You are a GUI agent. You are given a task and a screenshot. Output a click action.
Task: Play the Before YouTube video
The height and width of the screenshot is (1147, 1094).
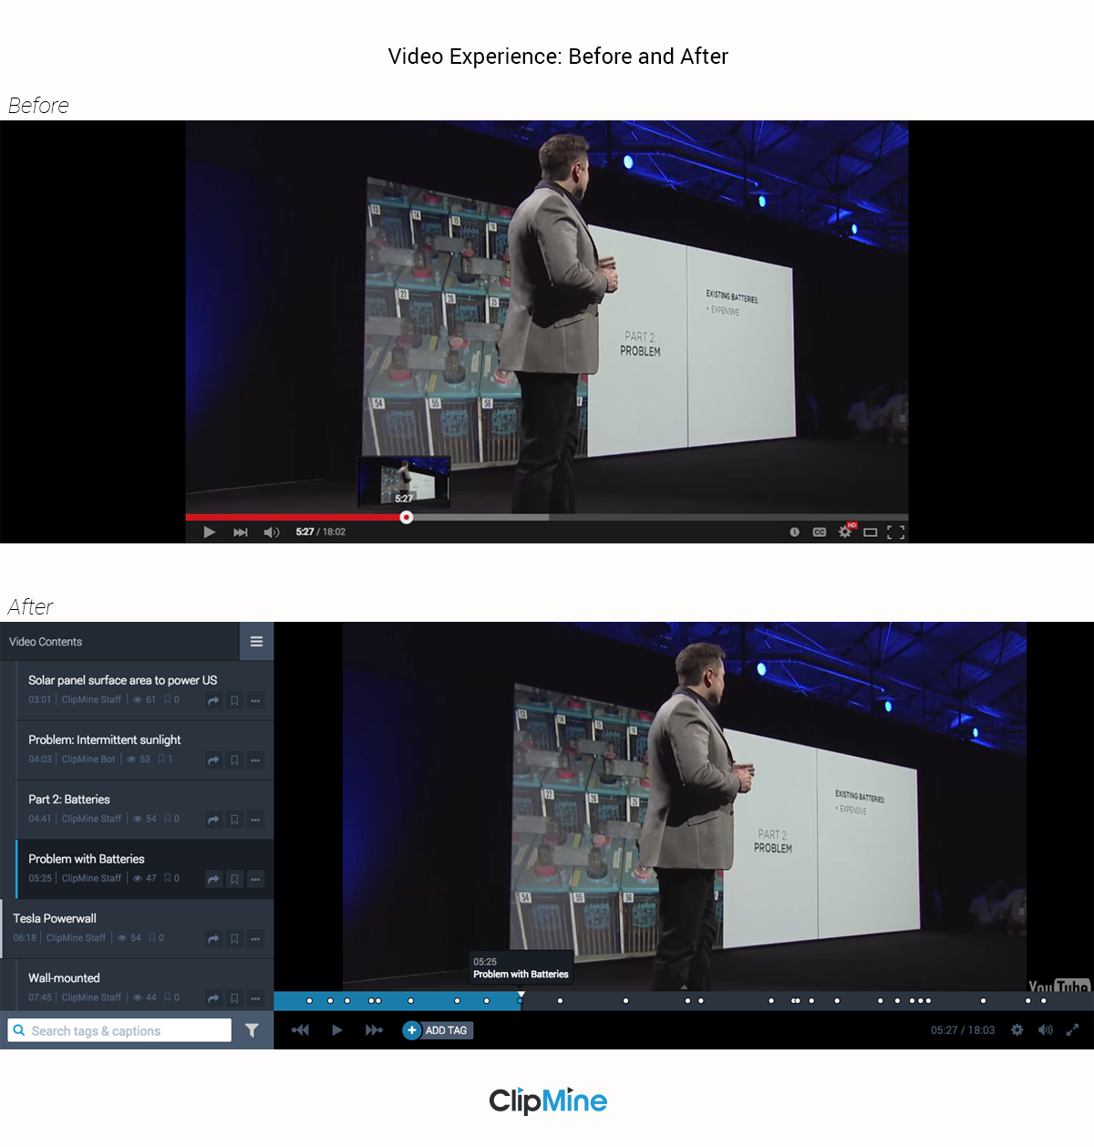pos(209,532)
